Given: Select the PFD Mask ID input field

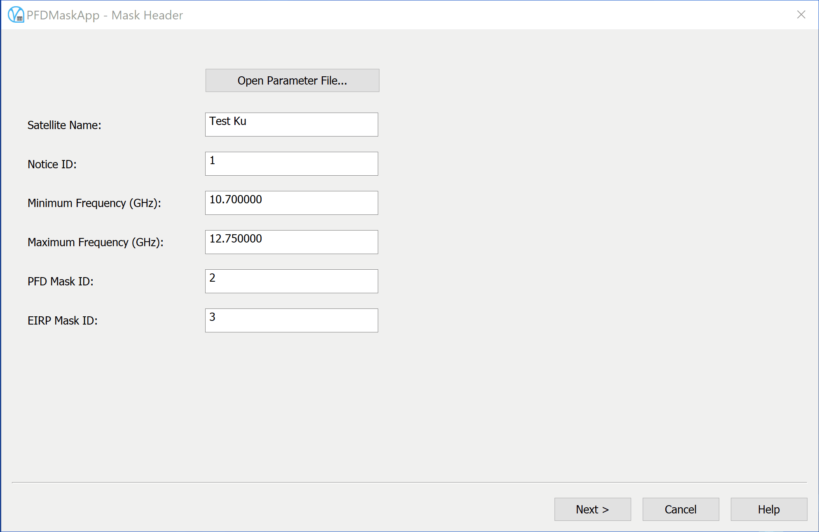Looking at the screenshot, I should point(292,281).
